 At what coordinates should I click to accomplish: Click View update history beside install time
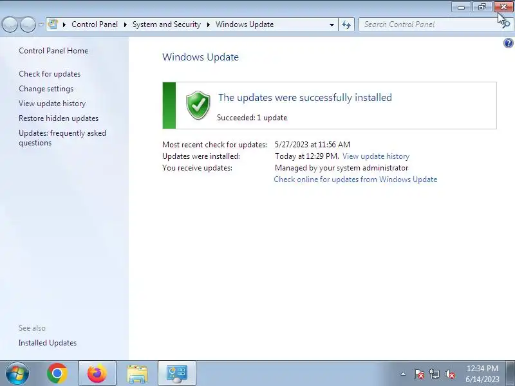[x=376, y=156]
